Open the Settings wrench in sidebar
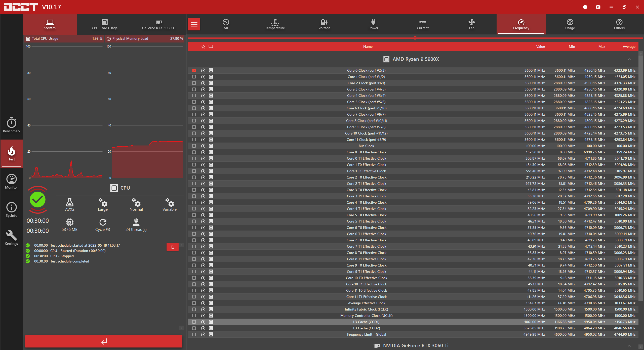The height and width of the screenshot is (350, 644). [12, 238]
